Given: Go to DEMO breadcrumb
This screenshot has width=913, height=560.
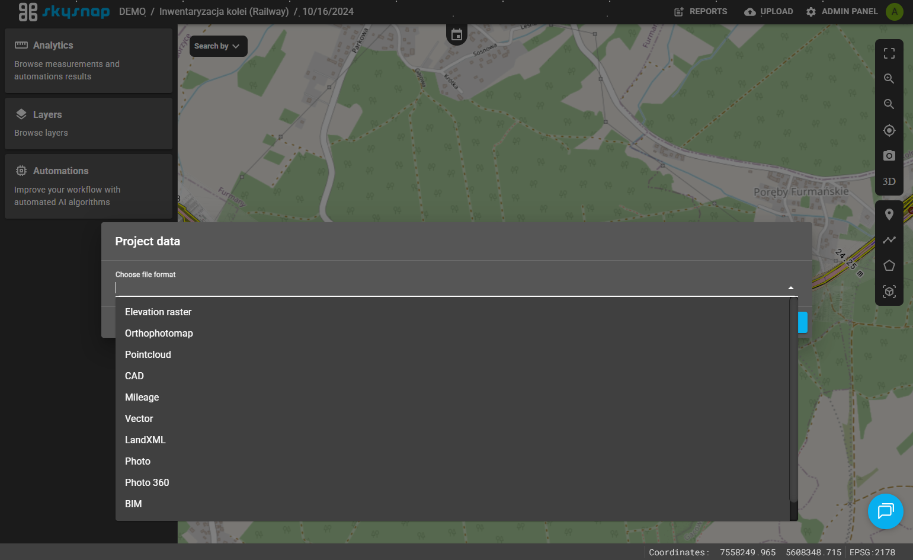Looking at the screenshot, I should 132,12.
